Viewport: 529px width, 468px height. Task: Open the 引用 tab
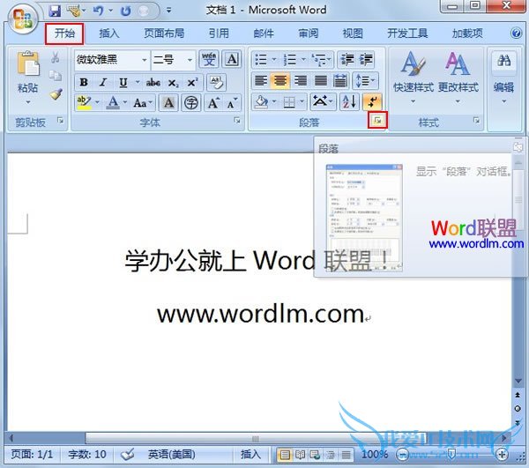pyautogui.click(x=219, y=33)
